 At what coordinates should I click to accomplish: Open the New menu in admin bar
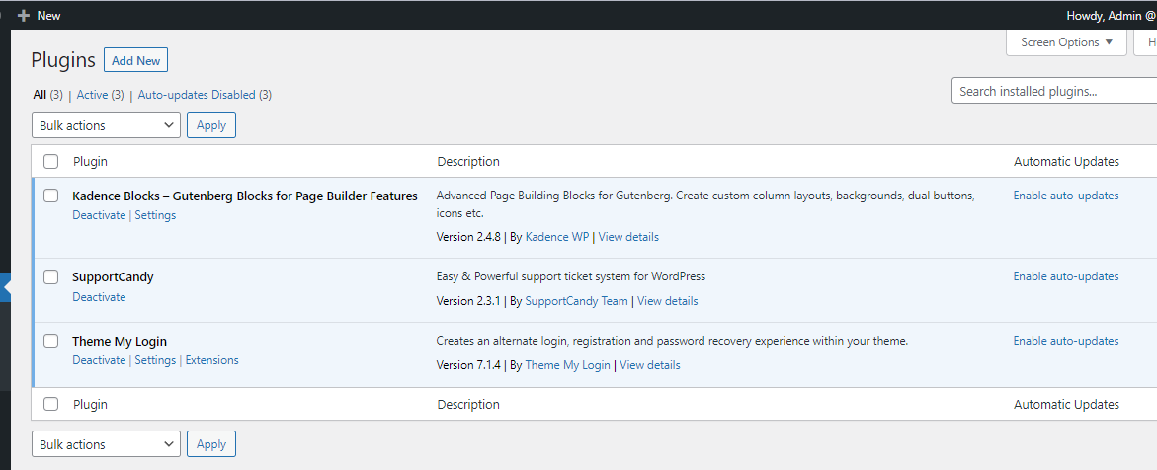tap(40, 16)
